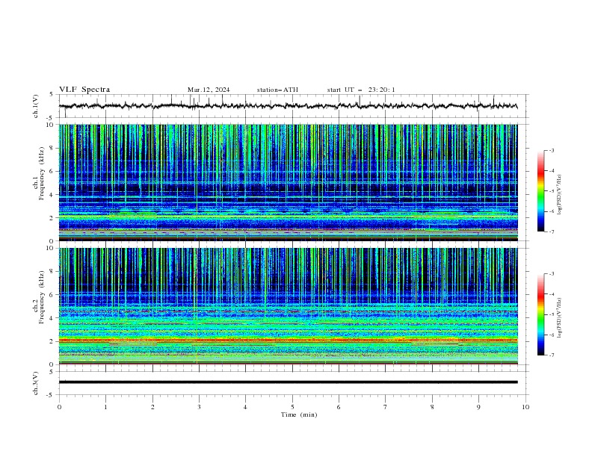Click the ch.1 spectrogram color bar

[540, 191]
